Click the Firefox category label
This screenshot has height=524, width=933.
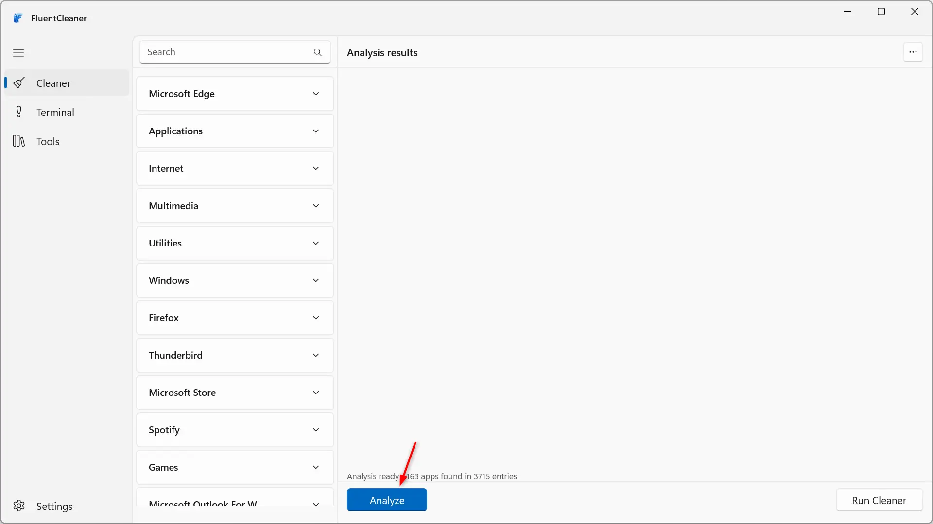(164, 318)
